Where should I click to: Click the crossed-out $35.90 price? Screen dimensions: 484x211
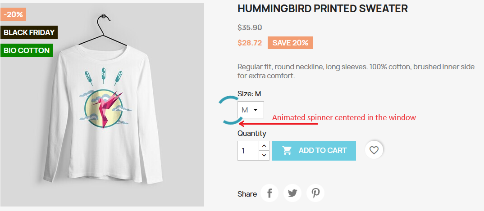(250, 27)
